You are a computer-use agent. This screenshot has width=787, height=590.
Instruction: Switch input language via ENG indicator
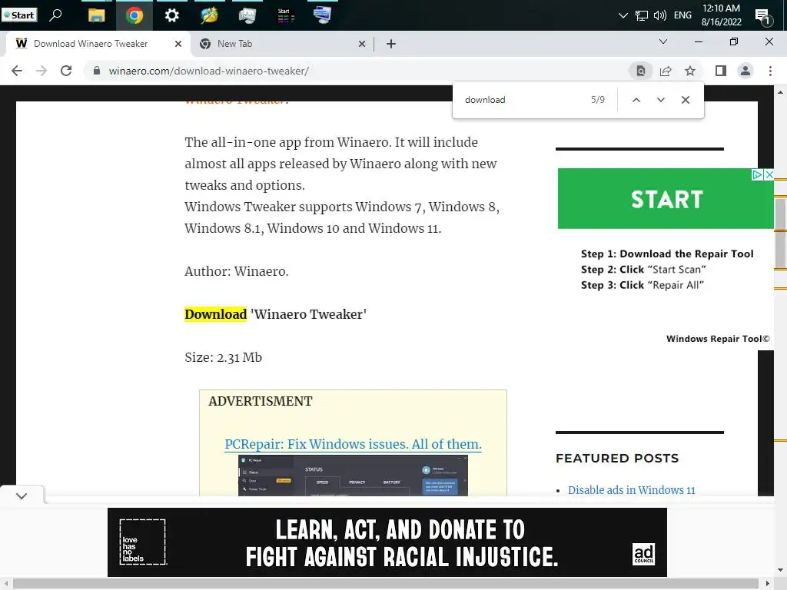[682, 15]
